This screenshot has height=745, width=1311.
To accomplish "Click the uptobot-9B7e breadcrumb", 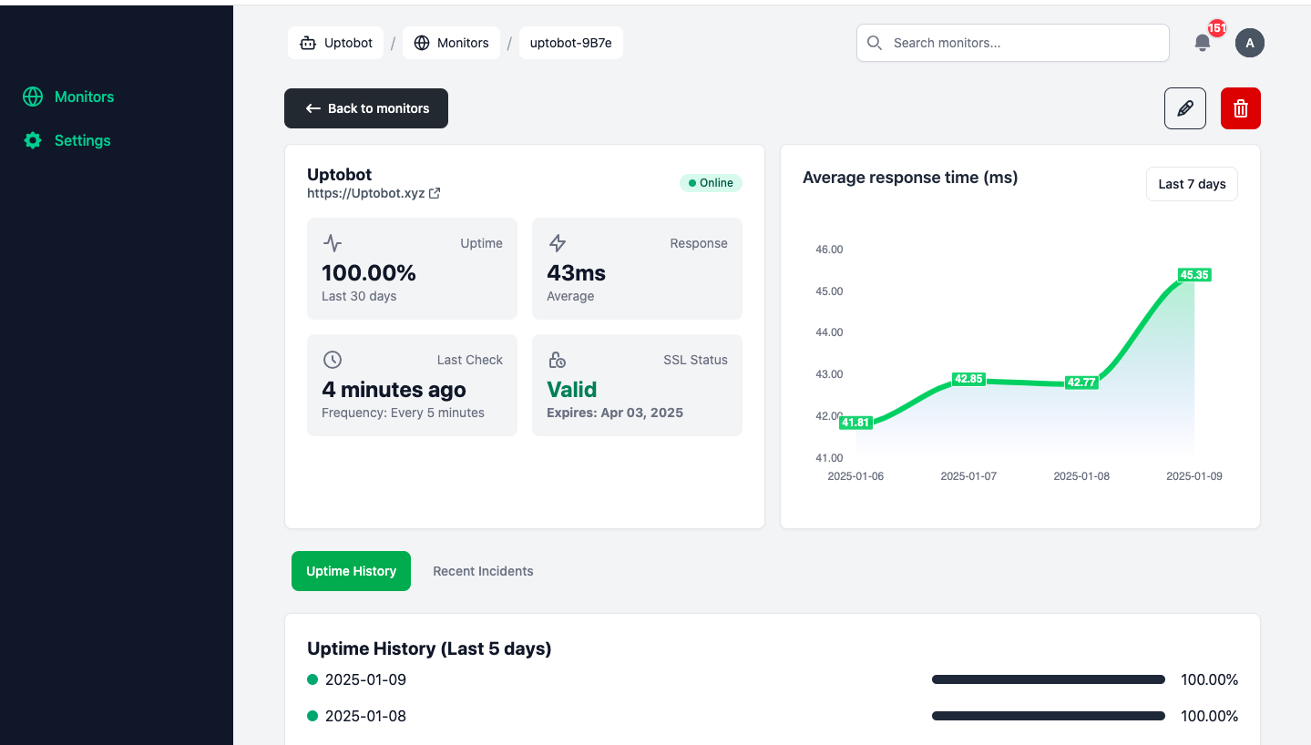I will tap(571, 43).
